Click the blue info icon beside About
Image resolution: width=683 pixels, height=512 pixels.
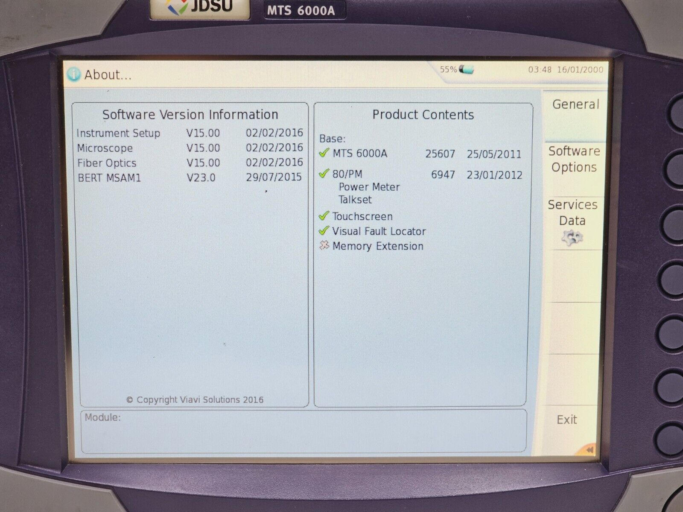(x=74, y=75)
